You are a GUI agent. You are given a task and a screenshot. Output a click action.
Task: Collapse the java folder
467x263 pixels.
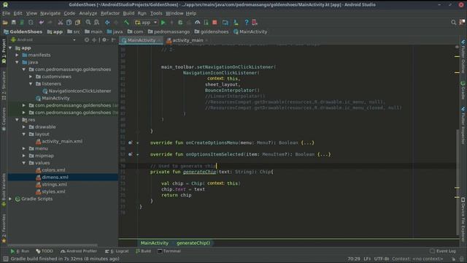click(x=18, y=62)
